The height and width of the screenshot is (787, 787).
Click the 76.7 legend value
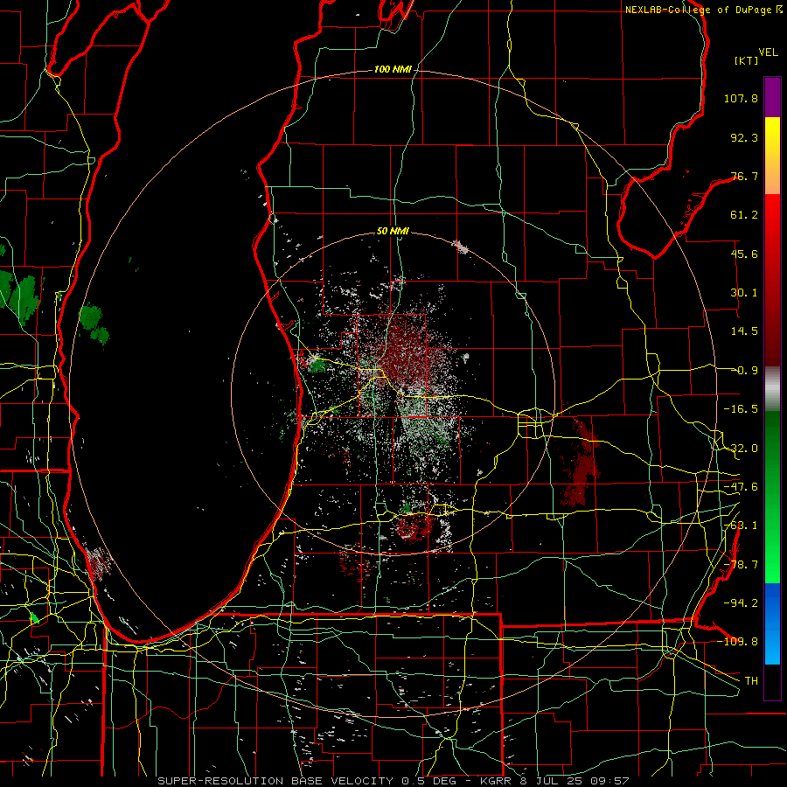744,176
